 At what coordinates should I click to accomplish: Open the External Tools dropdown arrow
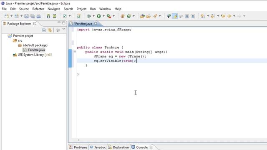[114, 16]
